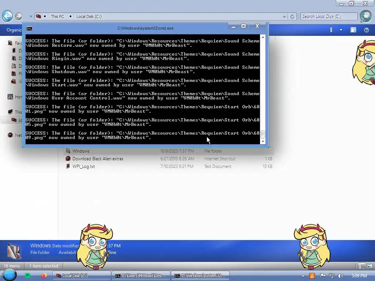375x281 pixels.
Task: Open Explorer help icon
Action: [x=366, y=30]
